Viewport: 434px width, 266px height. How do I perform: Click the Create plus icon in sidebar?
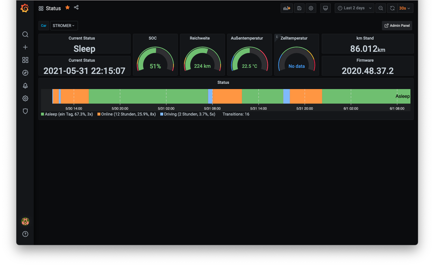tap(25, 47)
